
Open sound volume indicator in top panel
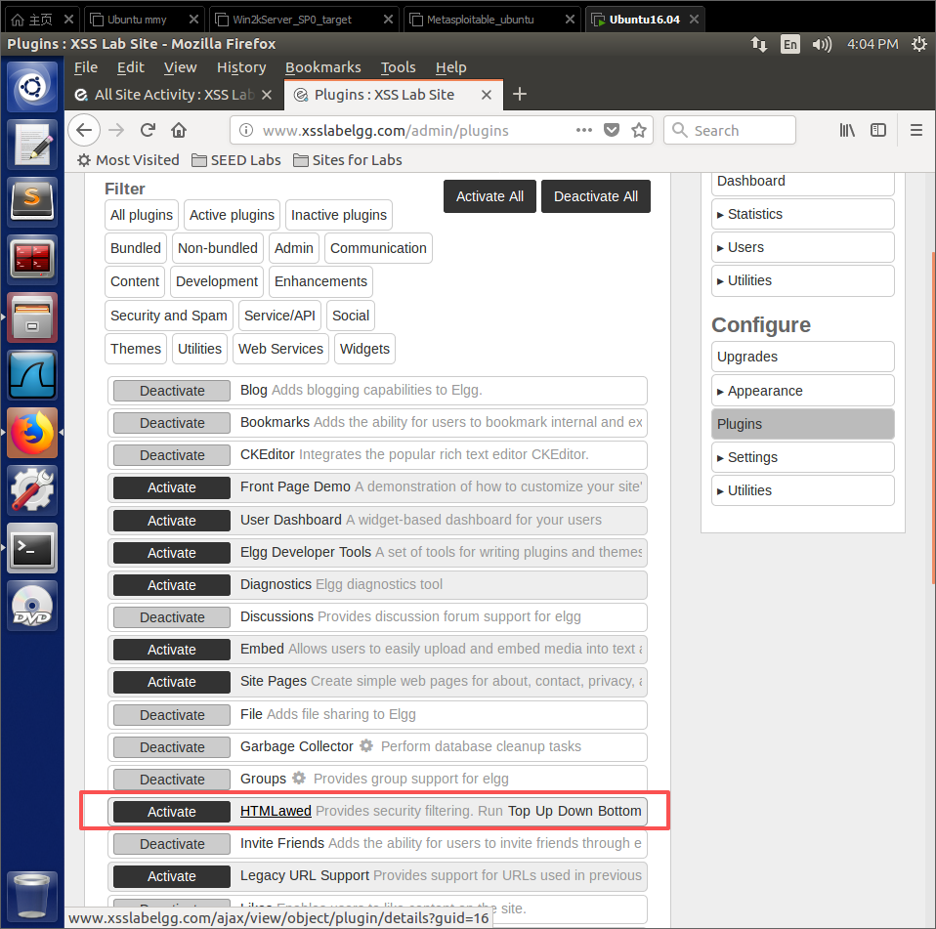click(822, 44)
